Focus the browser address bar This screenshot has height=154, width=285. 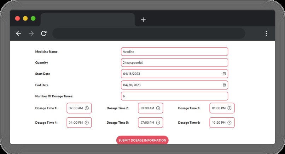point(149,33)
